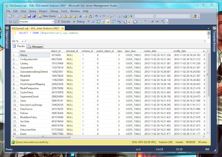Switch output to Results to File
The width and height of the screenshot is (222, 157).
(135, 22)
